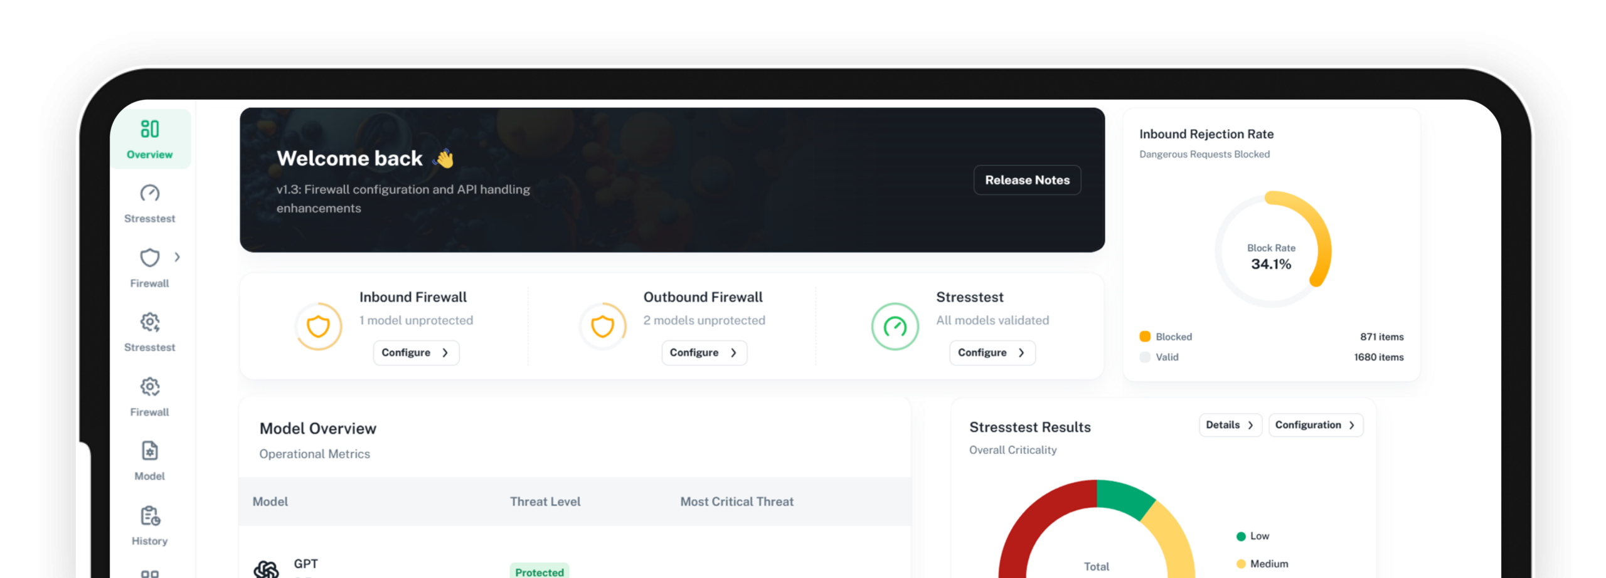Viewport: 1606px width, 578px height.
Task: Select the Stresstest gauge icon in sidebar
Action: (149, 194)
